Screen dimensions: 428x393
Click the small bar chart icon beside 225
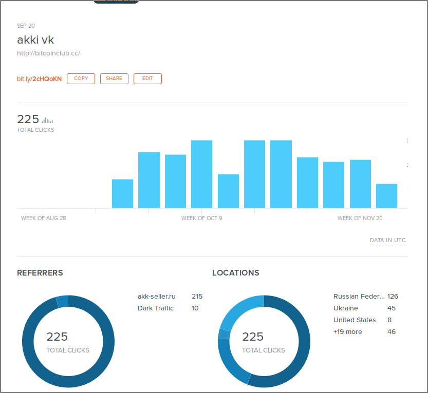tap(47, 120)
